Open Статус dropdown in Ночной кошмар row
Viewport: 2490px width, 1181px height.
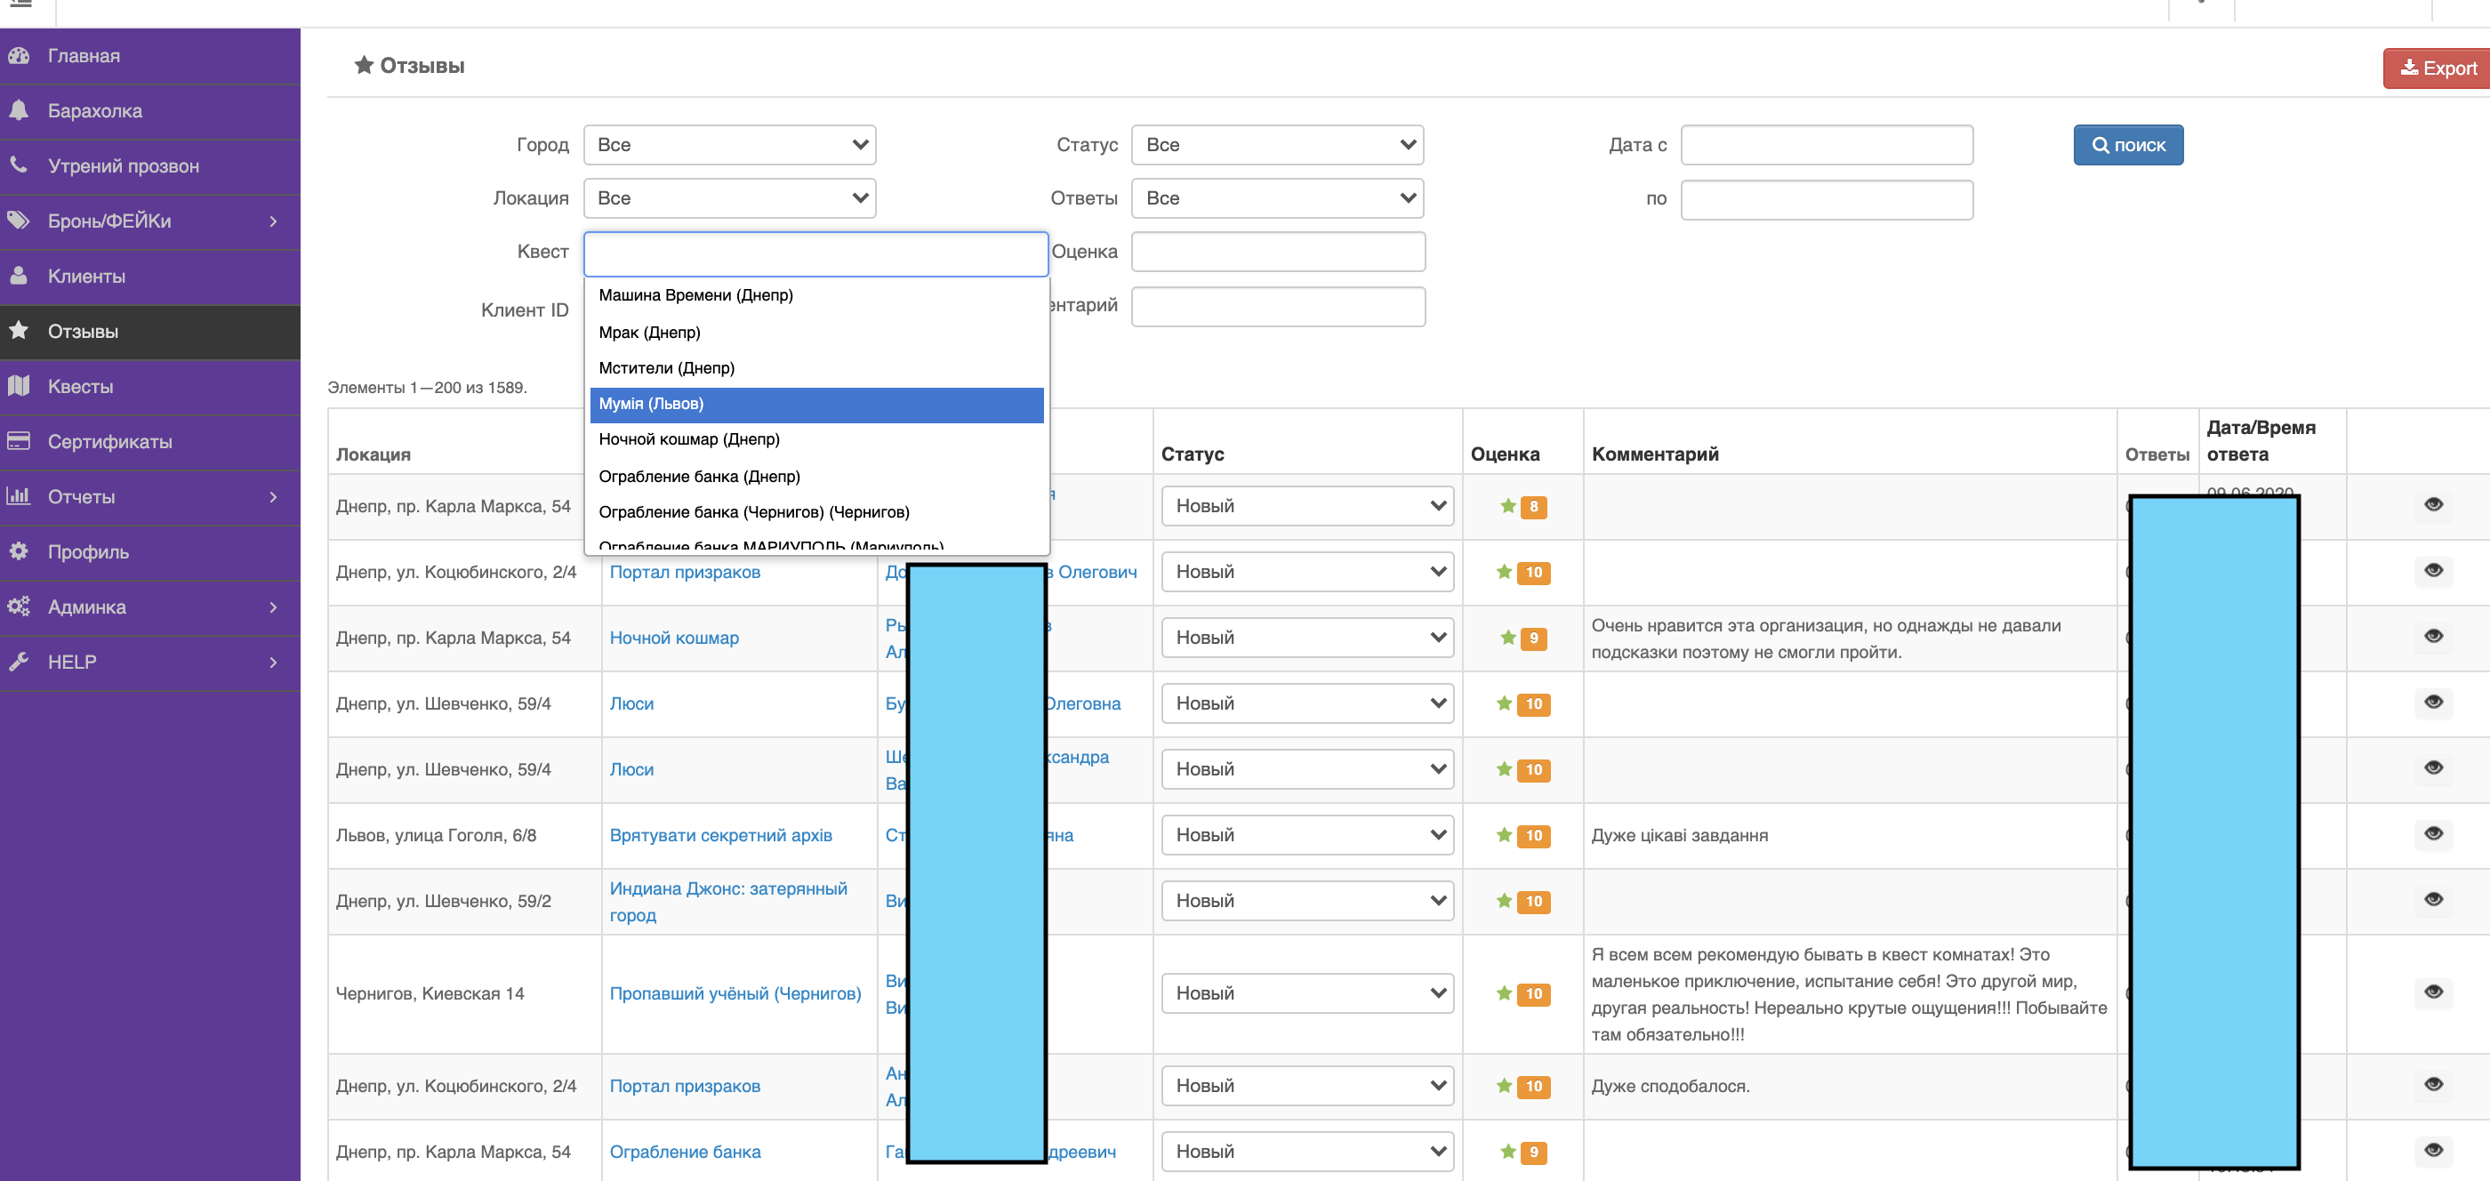coord(1307,637)
